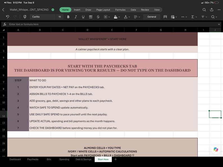Open the Find magnifier dropdown in ribbon
Screen dimensions: 223x167
[214, 17]
